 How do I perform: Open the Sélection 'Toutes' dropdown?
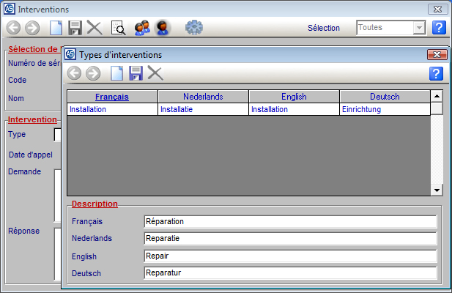[x=419, y=28]
